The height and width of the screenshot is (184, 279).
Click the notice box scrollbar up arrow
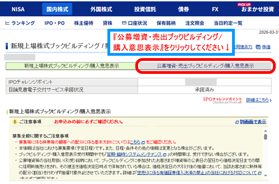(x=266, y=131)
